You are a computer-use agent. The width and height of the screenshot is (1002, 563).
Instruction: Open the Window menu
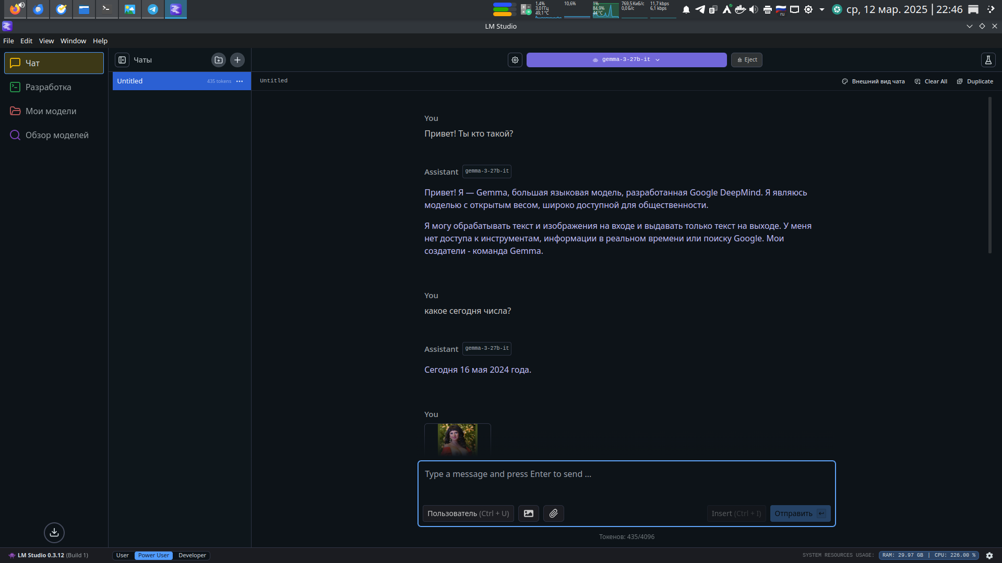[74, 41]
